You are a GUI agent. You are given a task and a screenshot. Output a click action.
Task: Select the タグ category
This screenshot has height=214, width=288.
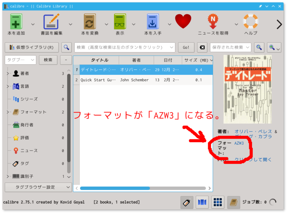tap(24, 163)
